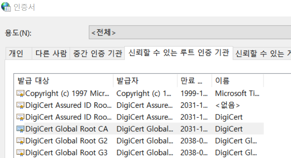Select the Copyright (c) 1997 Micr... row text
This screenshot has height=158, width=291.
[67, 93]
